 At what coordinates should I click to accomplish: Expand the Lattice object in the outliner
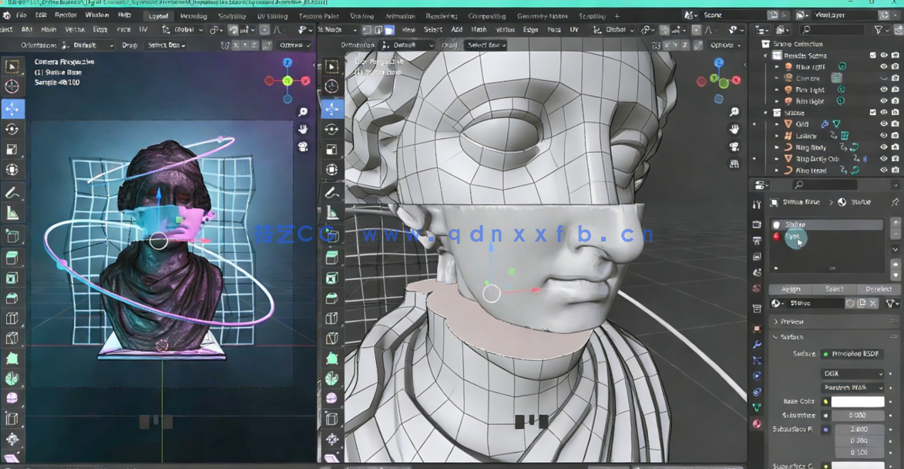tap(777, 136)
